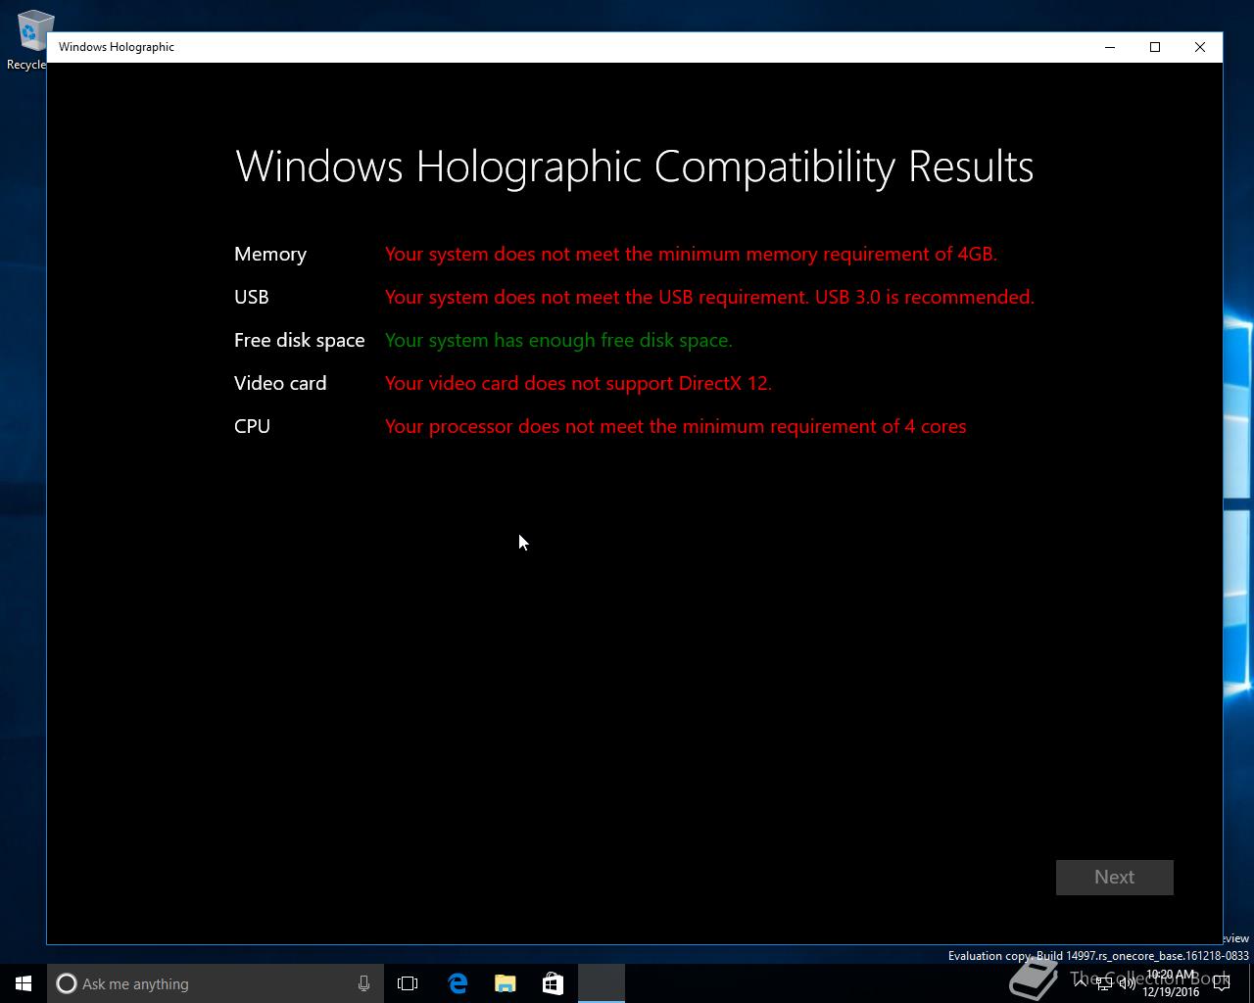Viewport: 1254px width, 1003px height.
Task: Click the minimum memory requirement 4GB message
Action: tap(691, 254)
